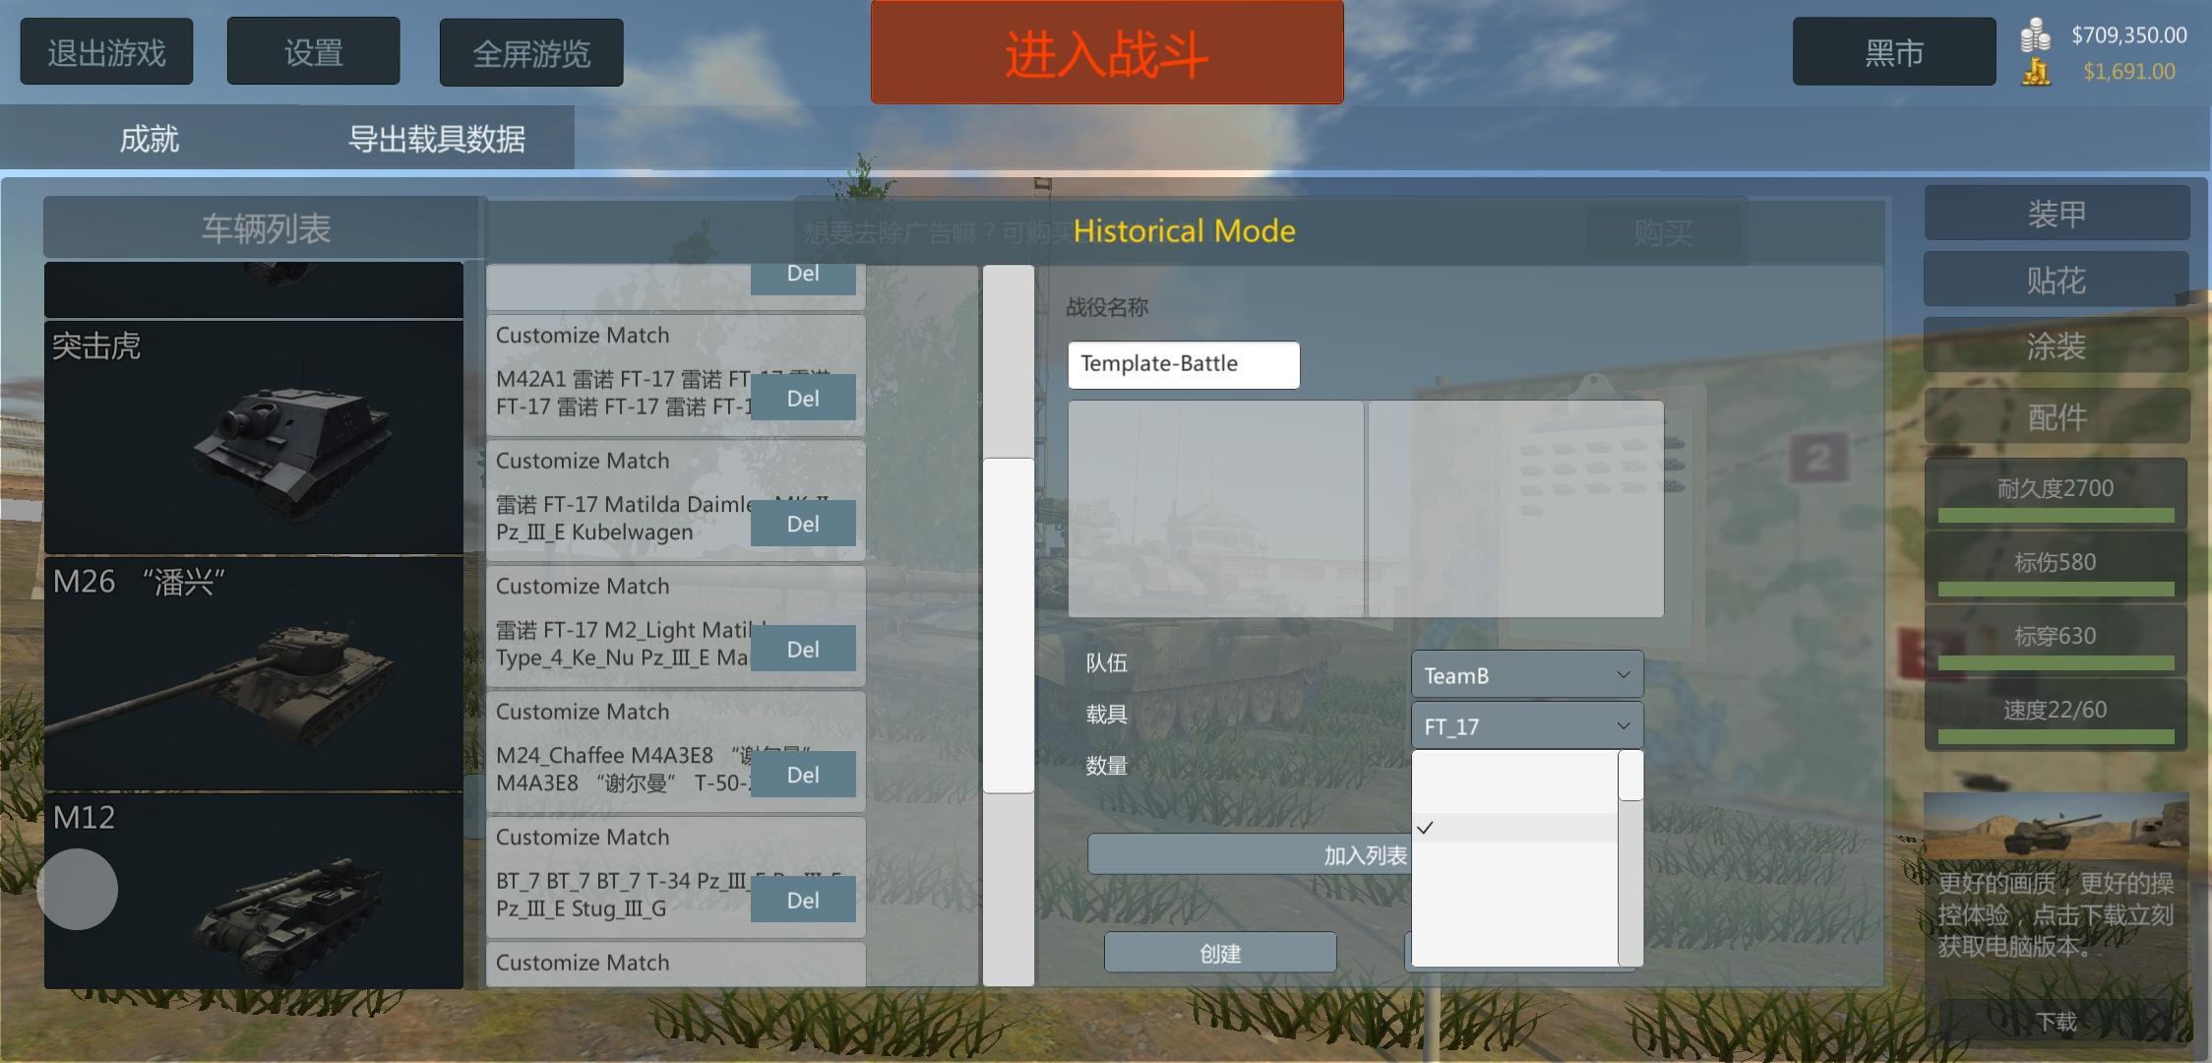Click the 进入战斗 enter battle button

click(1107, 52)
